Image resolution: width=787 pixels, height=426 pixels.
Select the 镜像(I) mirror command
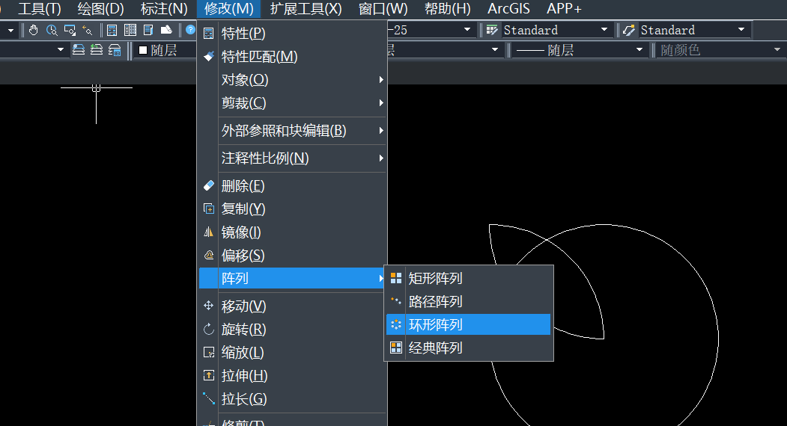point(293,232)
